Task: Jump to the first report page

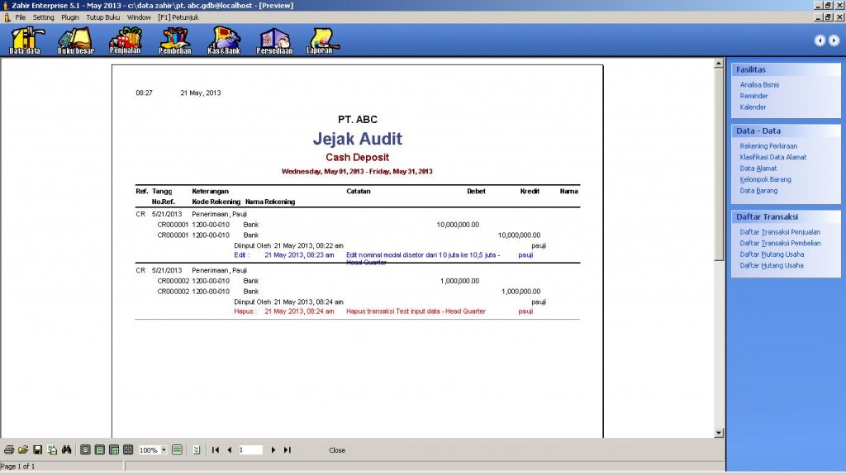Action: 216,450
